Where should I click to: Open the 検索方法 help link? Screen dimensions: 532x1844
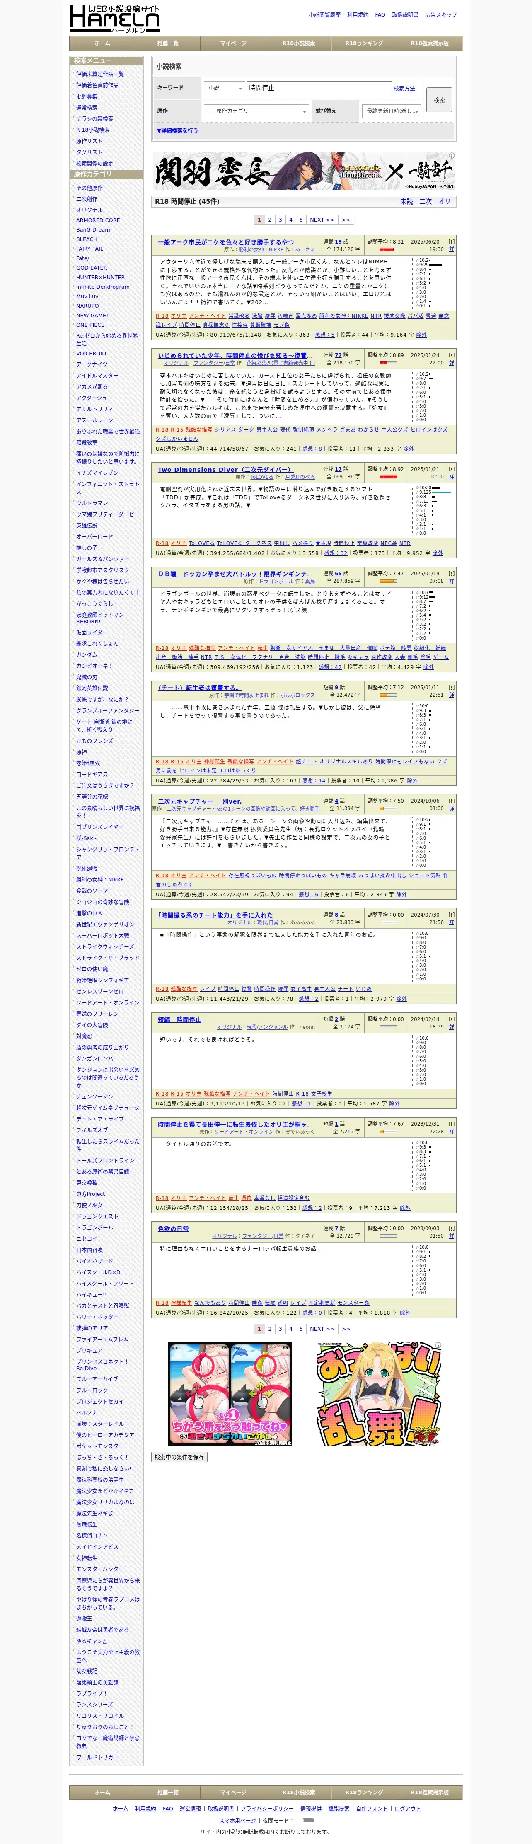404,89
